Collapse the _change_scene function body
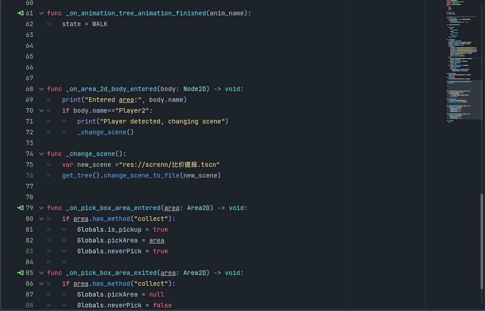485x311 pixels. coord(41,154)
